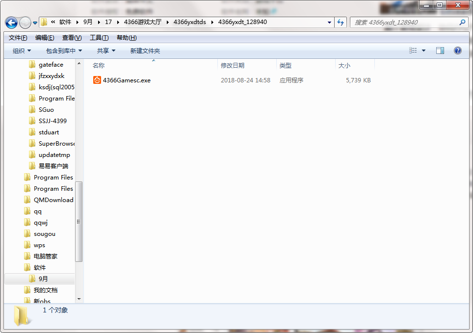Viewport: 473px width, 333px height.
Task: Select the SGuo folder in the tree
Action: click(46, 110)
